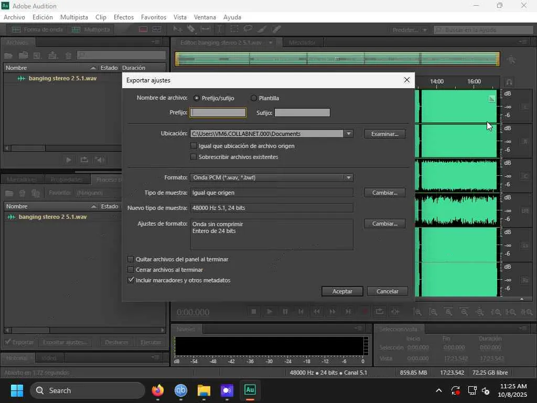
Task: Open the Efectos menu
Action: tap(124, 17)
